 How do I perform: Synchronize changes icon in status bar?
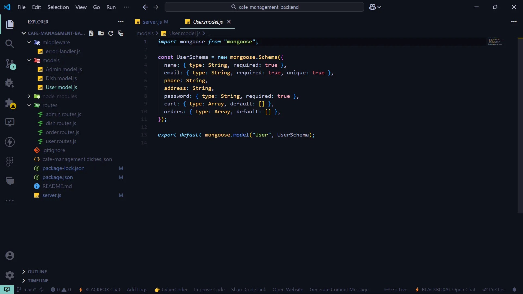click(42, 290)
